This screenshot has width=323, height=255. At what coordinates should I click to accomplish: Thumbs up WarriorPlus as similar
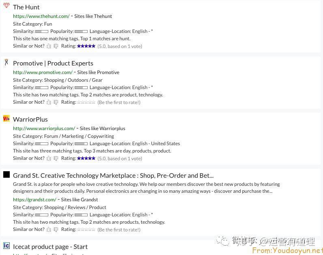(49, 158)
